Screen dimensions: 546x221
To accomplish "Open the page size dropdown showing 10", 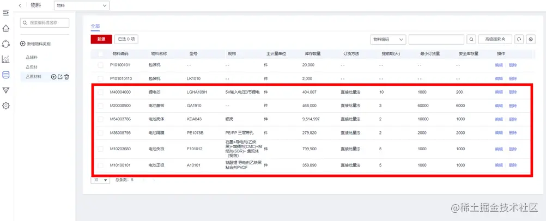I will [100, 180].
